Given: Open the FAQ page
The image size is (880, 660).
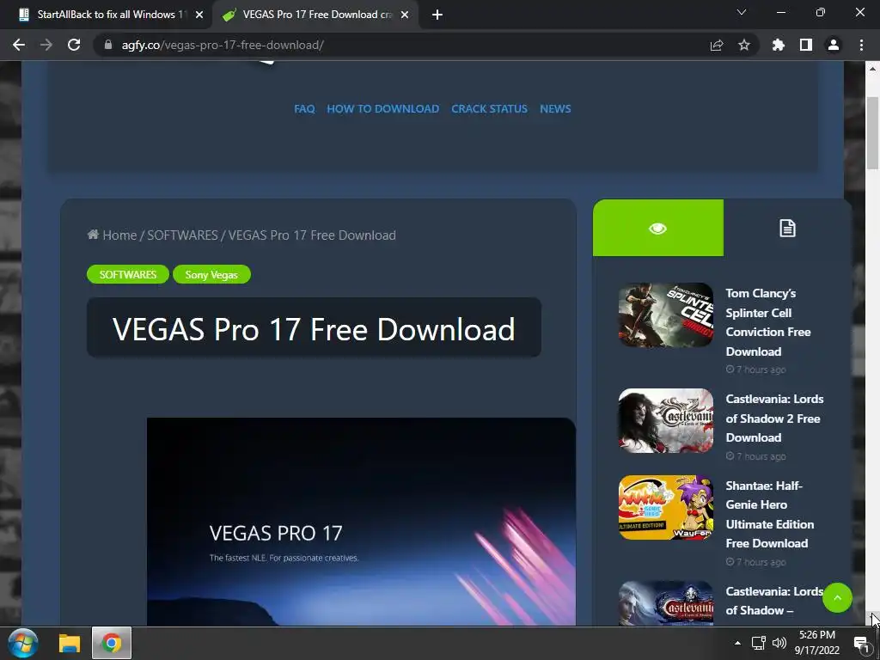Looking at the screenshot, I should pos(305,109).
